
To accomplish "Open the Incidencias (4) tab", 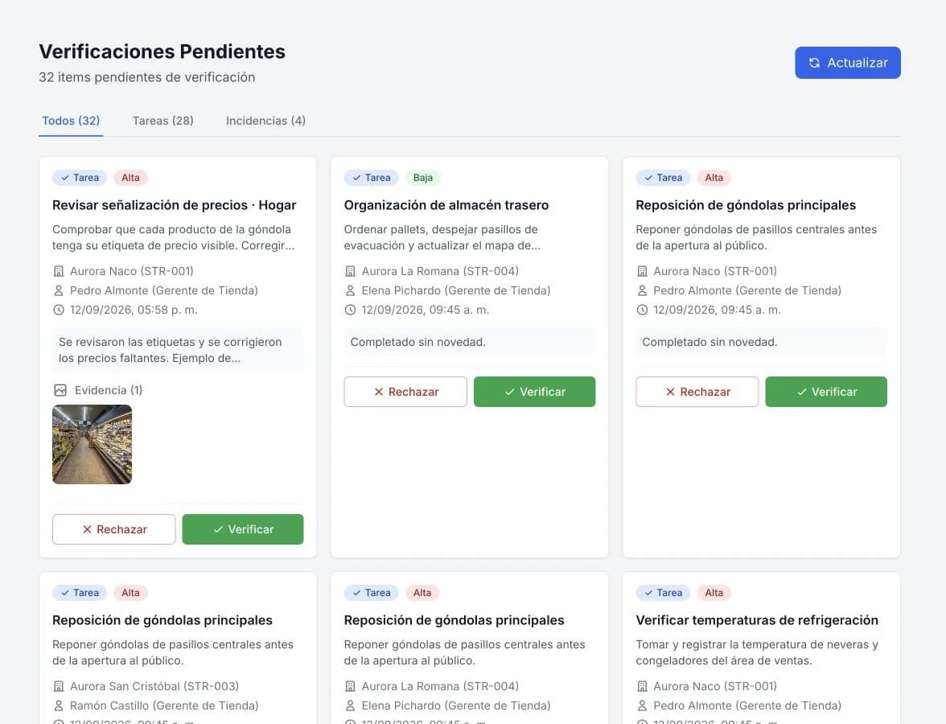I will click(x=265, y=121).
